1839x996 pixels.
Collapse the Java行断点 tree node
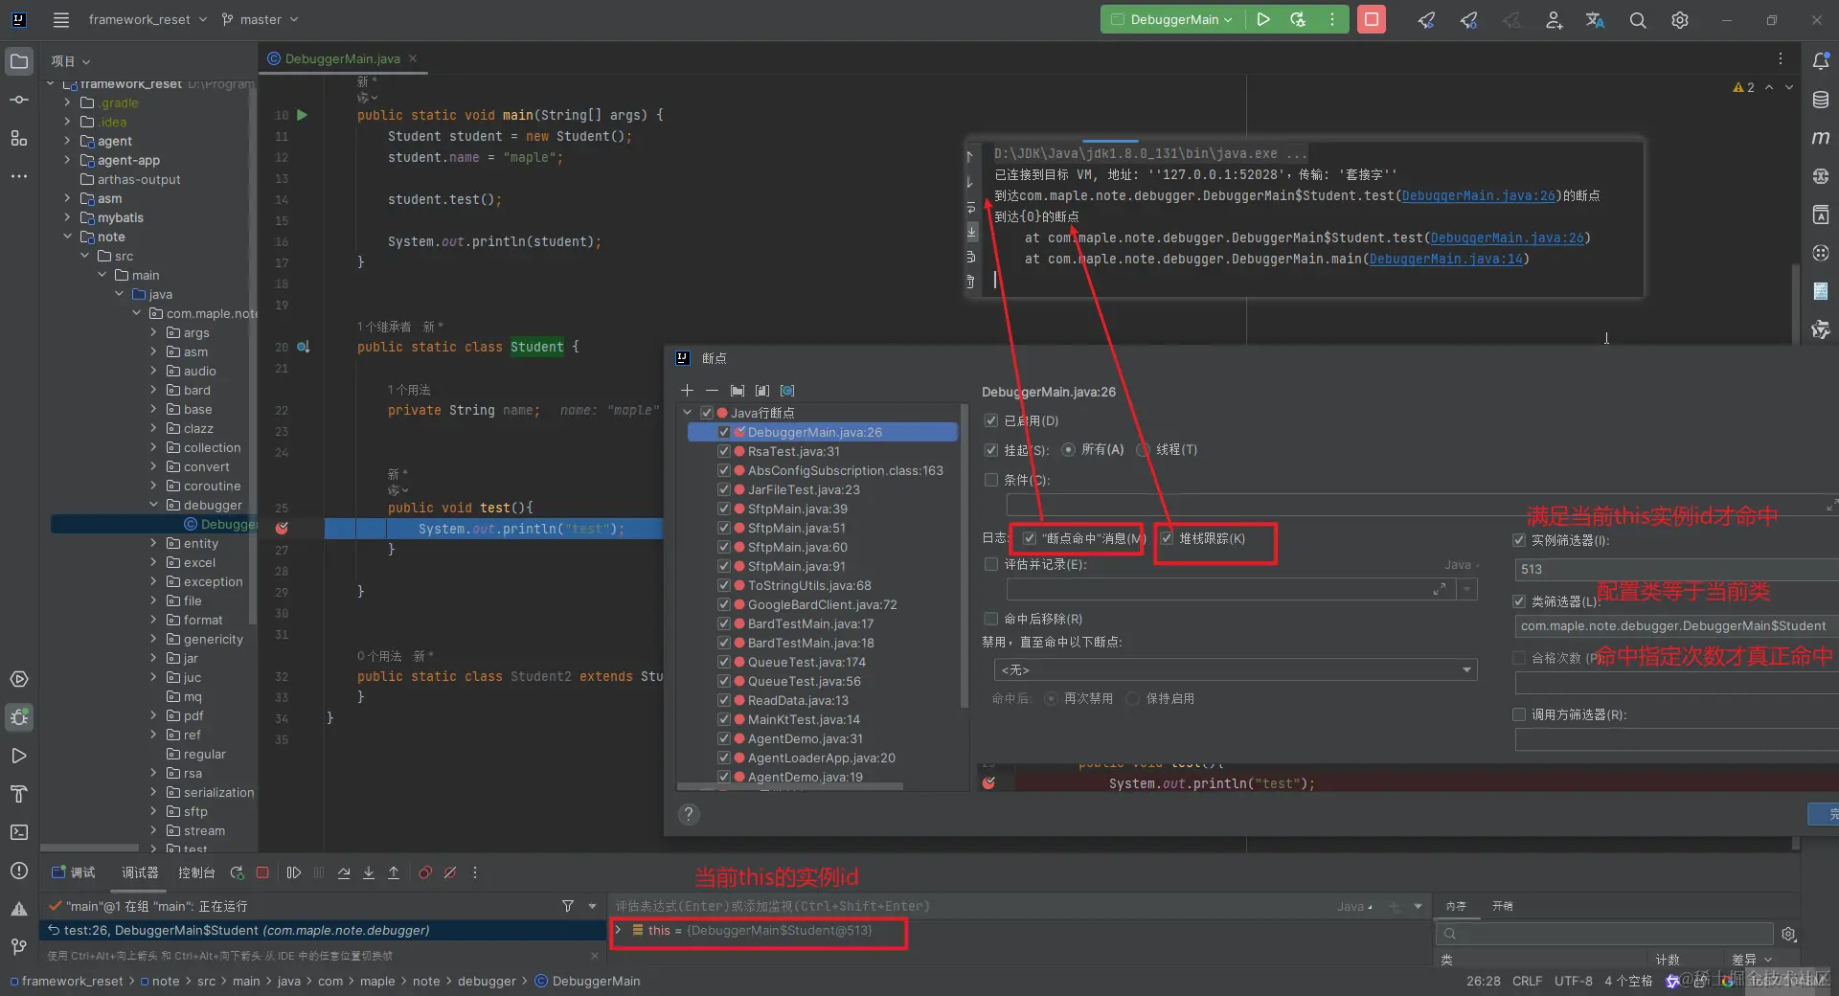coord(687,413)
